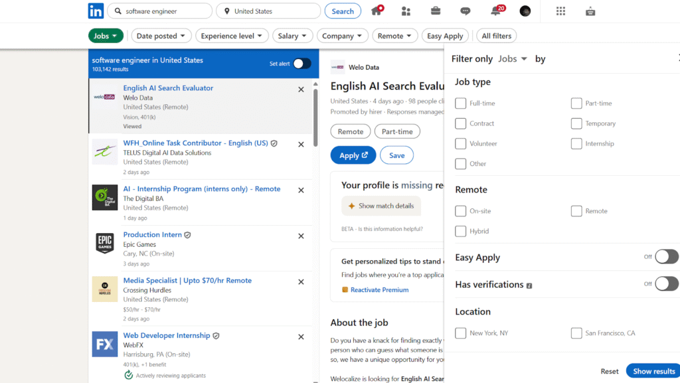Select the Easy Apply filter pill
The width and height of the screenshot is (680, 383).
444,36
